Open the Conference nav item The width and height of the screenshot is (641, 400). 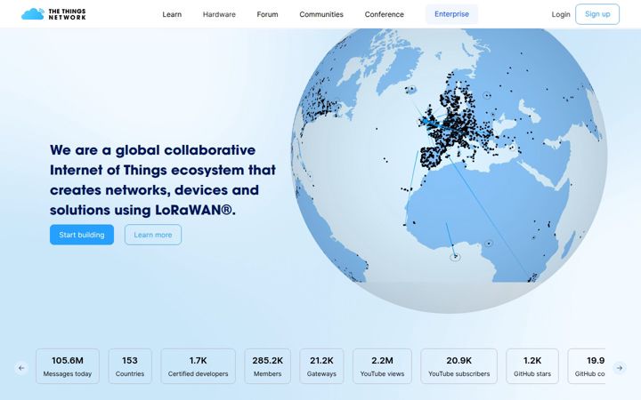pos(385,14)
